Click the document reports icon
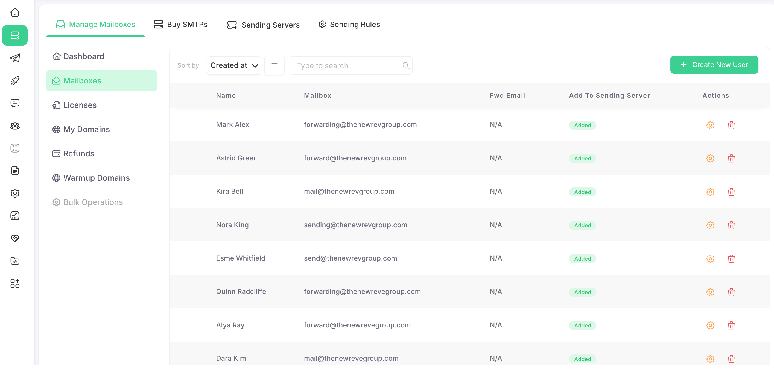Viewport: 774px width, 376px height. point(15,171)
